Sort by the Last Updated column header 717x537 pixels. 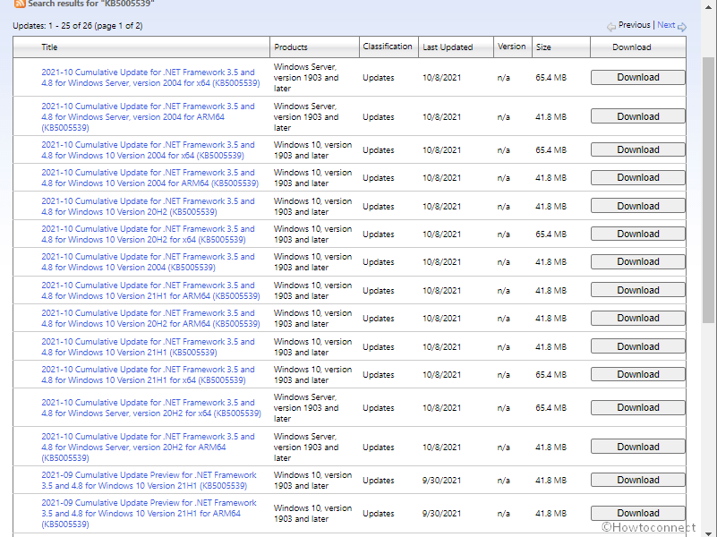[448, 47]
